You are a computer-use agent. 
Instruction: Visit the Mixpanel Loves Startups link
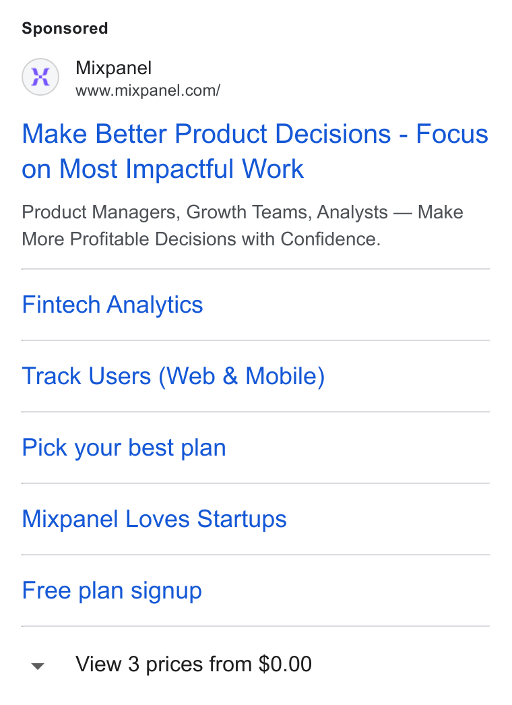(x=154, y=519)
